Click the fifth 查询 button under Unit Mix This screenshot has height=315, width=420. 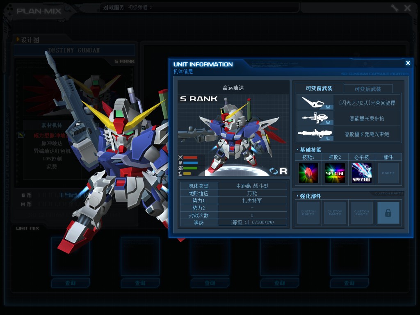(x=349, y=283)
